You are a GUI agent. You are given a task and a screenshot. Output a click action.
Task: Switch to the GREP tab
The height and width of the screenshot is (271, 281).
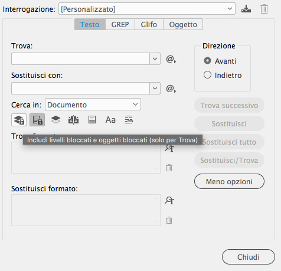click(x=120, y=24)
